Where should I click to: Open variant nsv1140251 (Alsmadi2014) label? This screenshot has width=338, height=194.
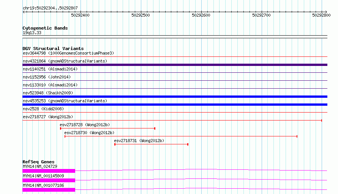(50, 69)
